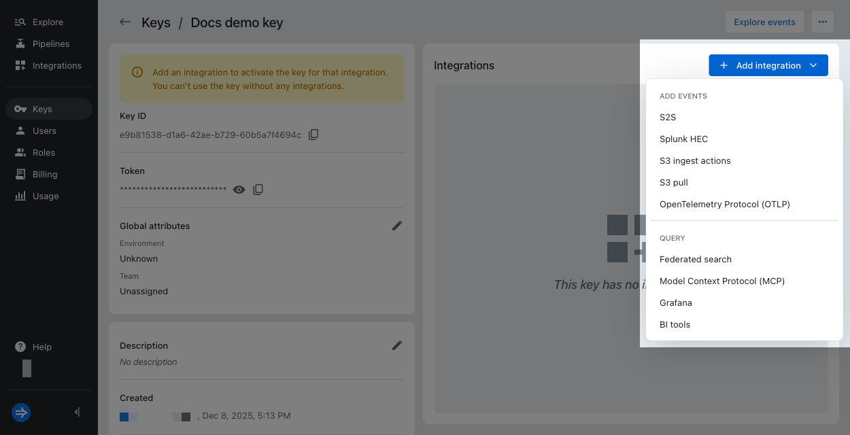The width and height of the screenshot is (850, 435).
Task: Copy the token to clipboard
Action: (258, 190)
